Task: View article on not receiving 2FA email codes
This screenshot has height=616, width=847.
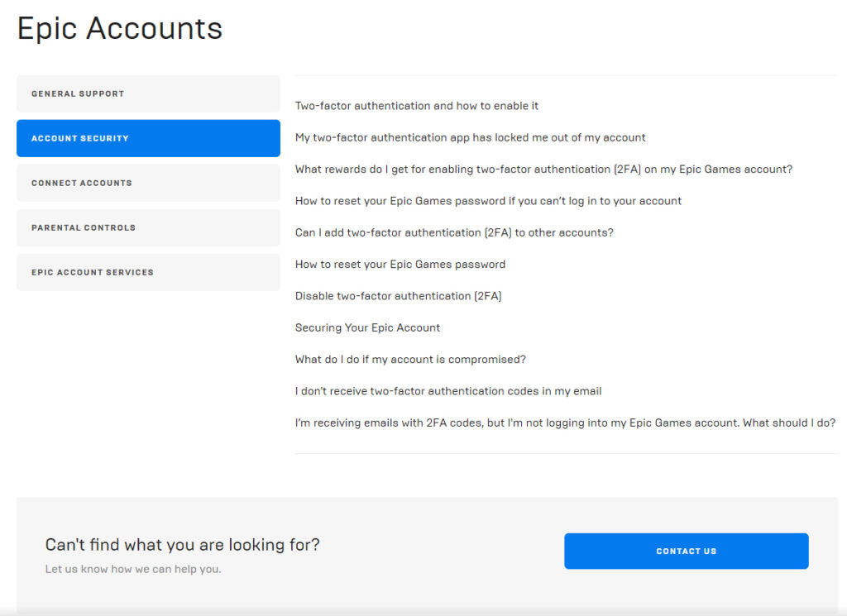Action: coord(448,391)
